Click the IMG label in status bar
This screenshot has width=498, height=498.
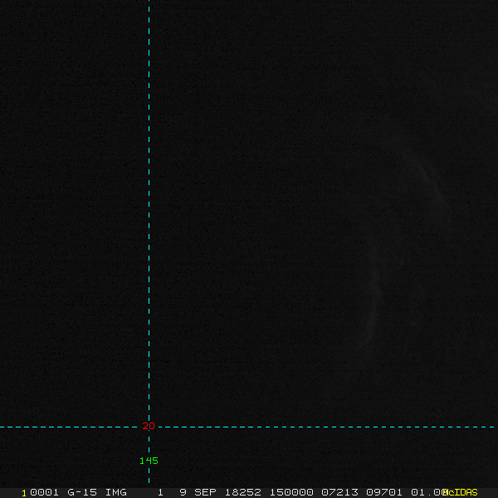(116, 492)
